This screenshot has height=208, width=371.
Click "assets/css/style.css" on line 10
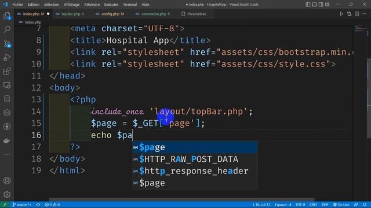pos(273,64)
